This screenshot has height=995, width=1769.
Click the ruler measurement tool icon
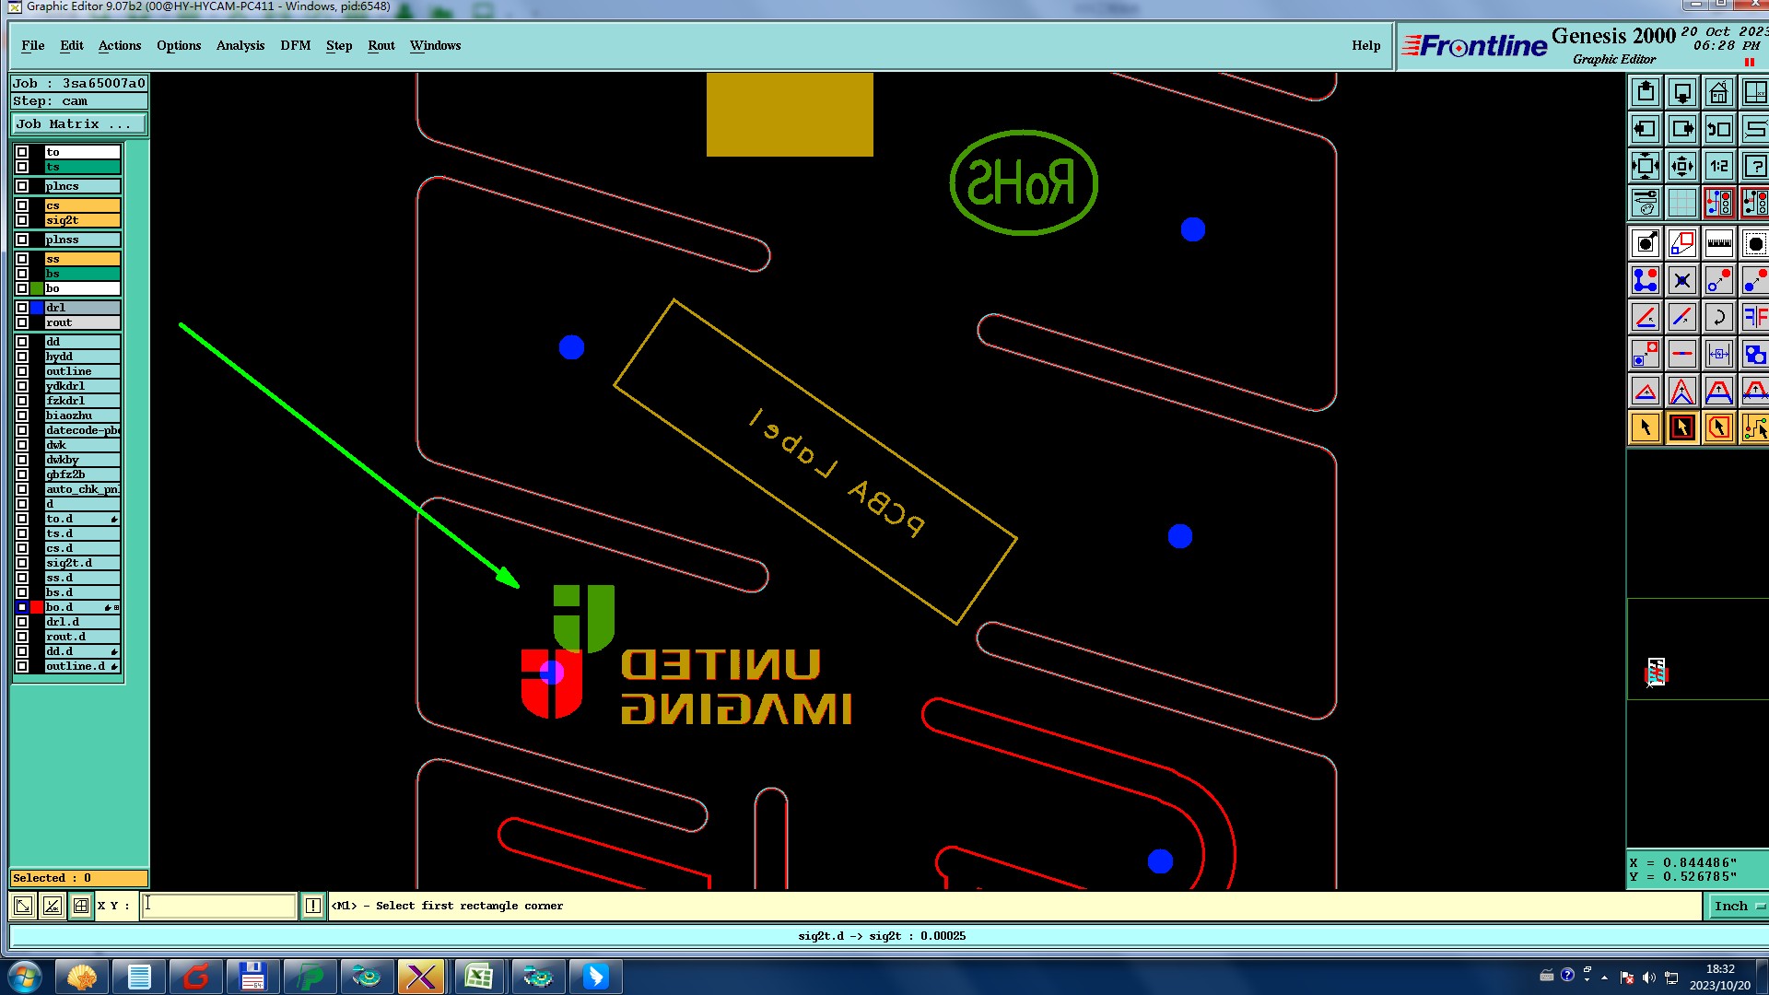(x=1718, y=244)
